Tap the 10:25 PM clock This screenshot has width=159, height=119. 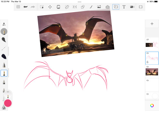point(5,1)
